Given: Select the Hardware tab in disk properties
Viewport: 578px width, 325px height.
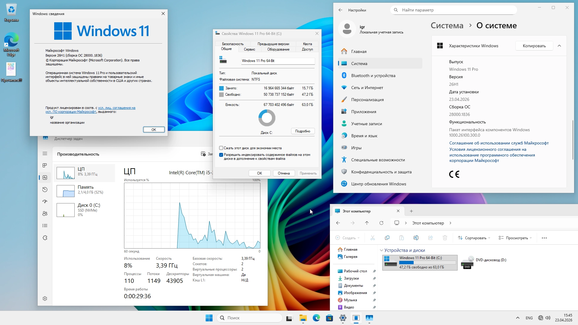Looking at the screenshot, I should click(x=278, y=49).
